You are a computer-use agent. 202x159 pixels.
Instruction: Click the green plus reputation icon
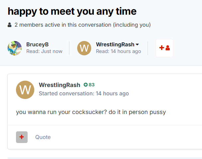pos(86,85)
